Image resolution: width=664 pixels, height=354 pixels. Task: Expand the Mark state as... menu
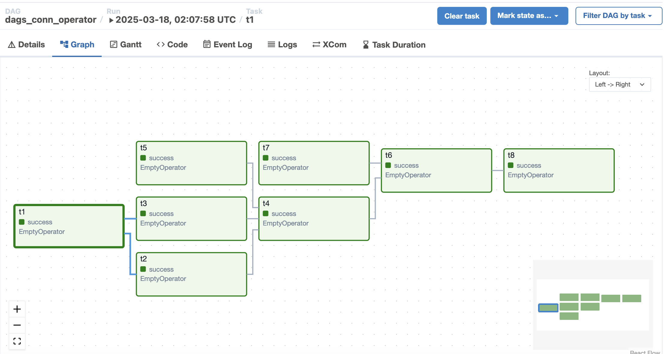pos(529,16)
